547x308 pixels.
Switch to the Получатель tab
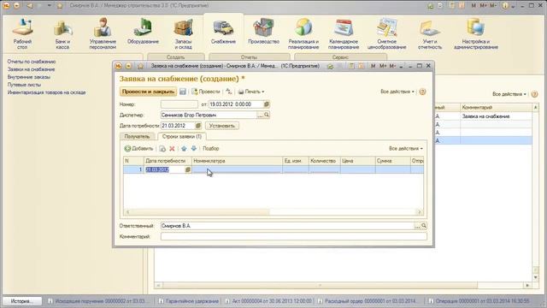[137, 137]
